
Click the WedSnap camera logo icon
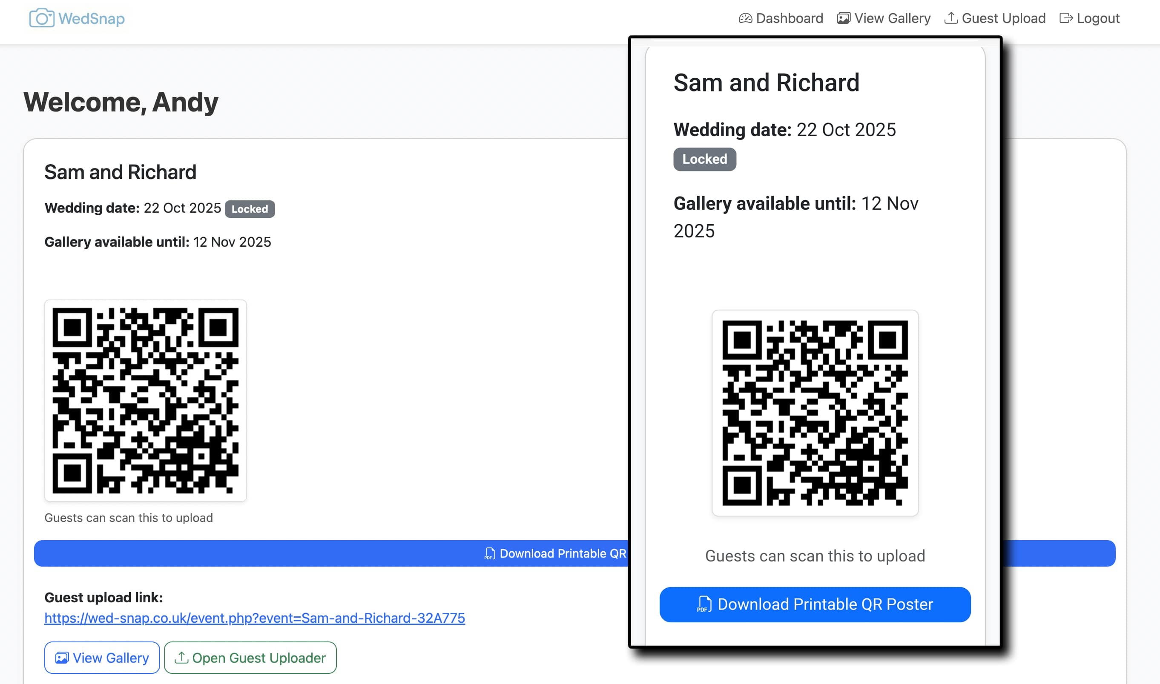point(42,18)
